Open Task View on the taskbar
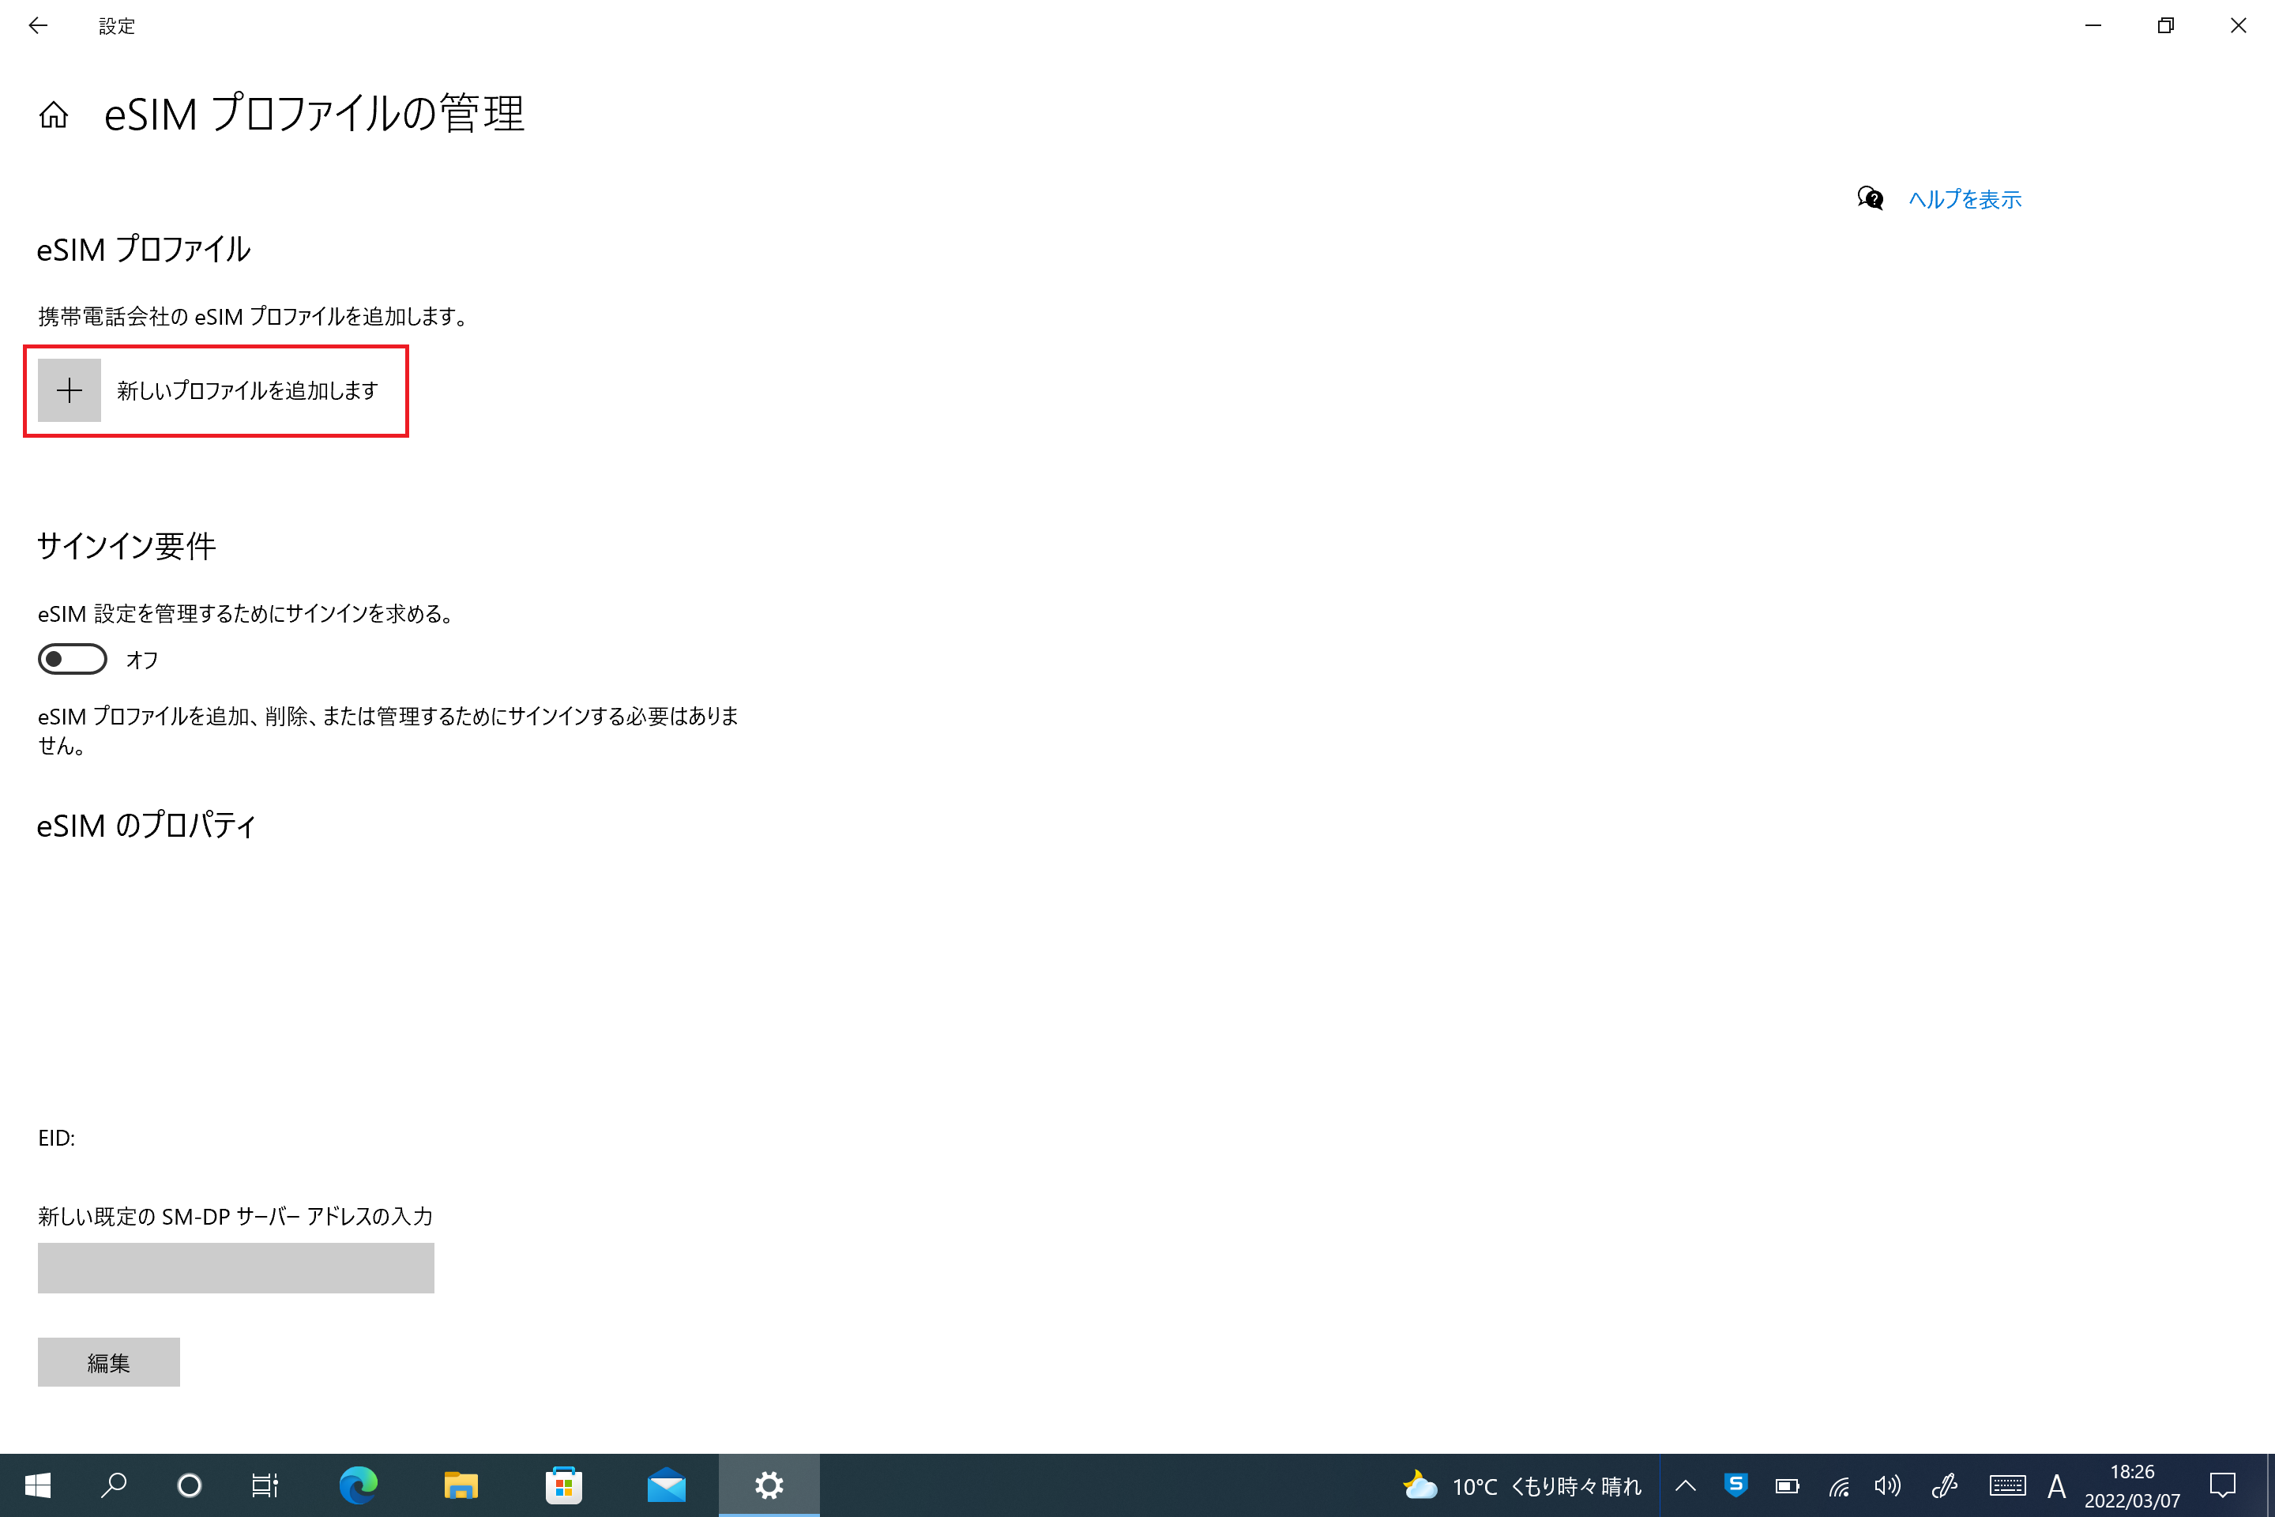Image resolution: width=2275 pixels, height=1517 pixels. 265,1485
